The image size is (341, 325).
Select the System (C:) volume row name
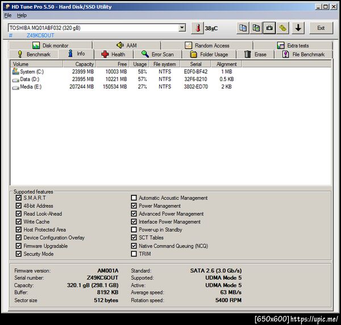click(32, 72)
